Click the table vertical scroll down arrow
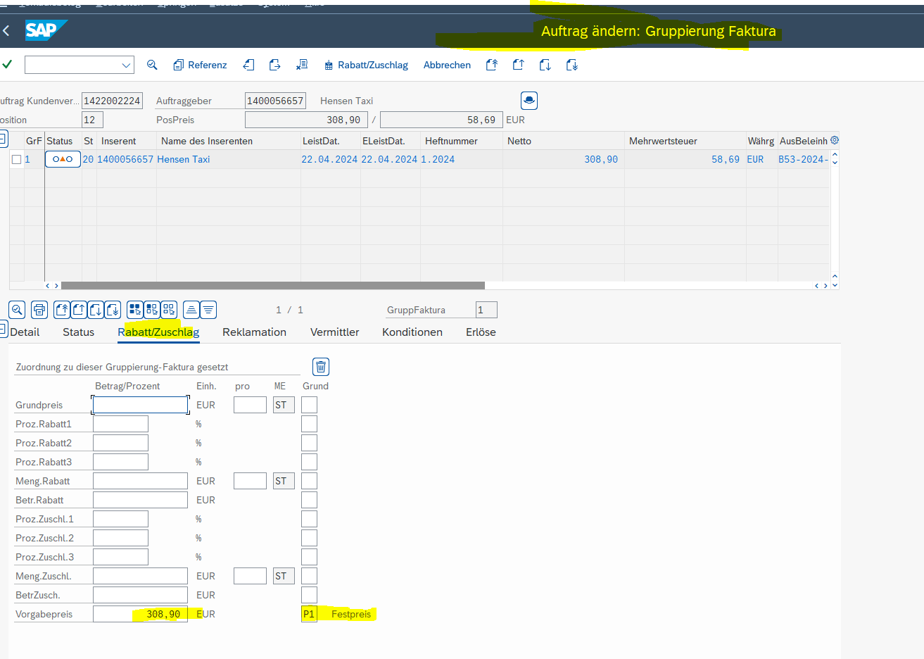Image resolution: width=924 pixels, height=659 pixels. click(x=835, y=285)
